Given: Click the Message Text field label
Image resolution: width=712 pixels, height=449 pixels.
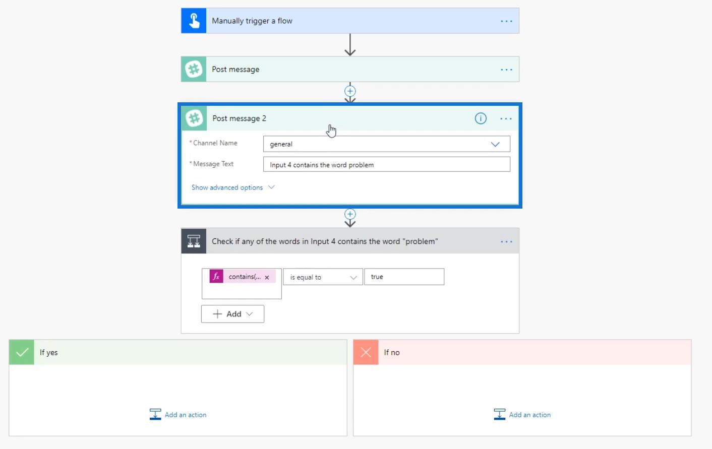Looking at the screenshot, I should pyautogui.click(x=213, y=164).
